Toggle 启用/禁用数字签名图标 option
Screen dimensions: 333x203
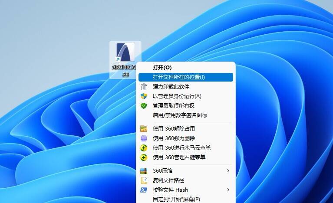[180, 115]
